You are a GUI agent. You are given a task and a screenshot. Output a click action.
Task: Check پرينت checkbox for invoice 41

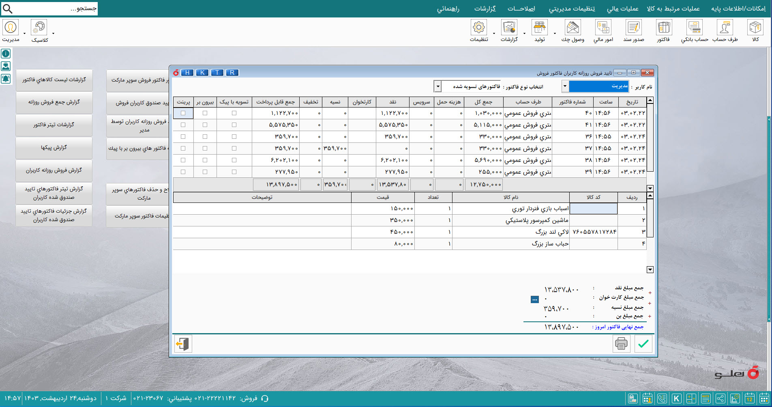(183, 125)
